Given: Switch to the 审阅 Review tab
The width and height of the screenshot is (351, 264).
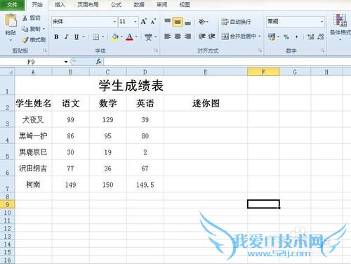Looking at the screenshot, I should click(161, 5).
